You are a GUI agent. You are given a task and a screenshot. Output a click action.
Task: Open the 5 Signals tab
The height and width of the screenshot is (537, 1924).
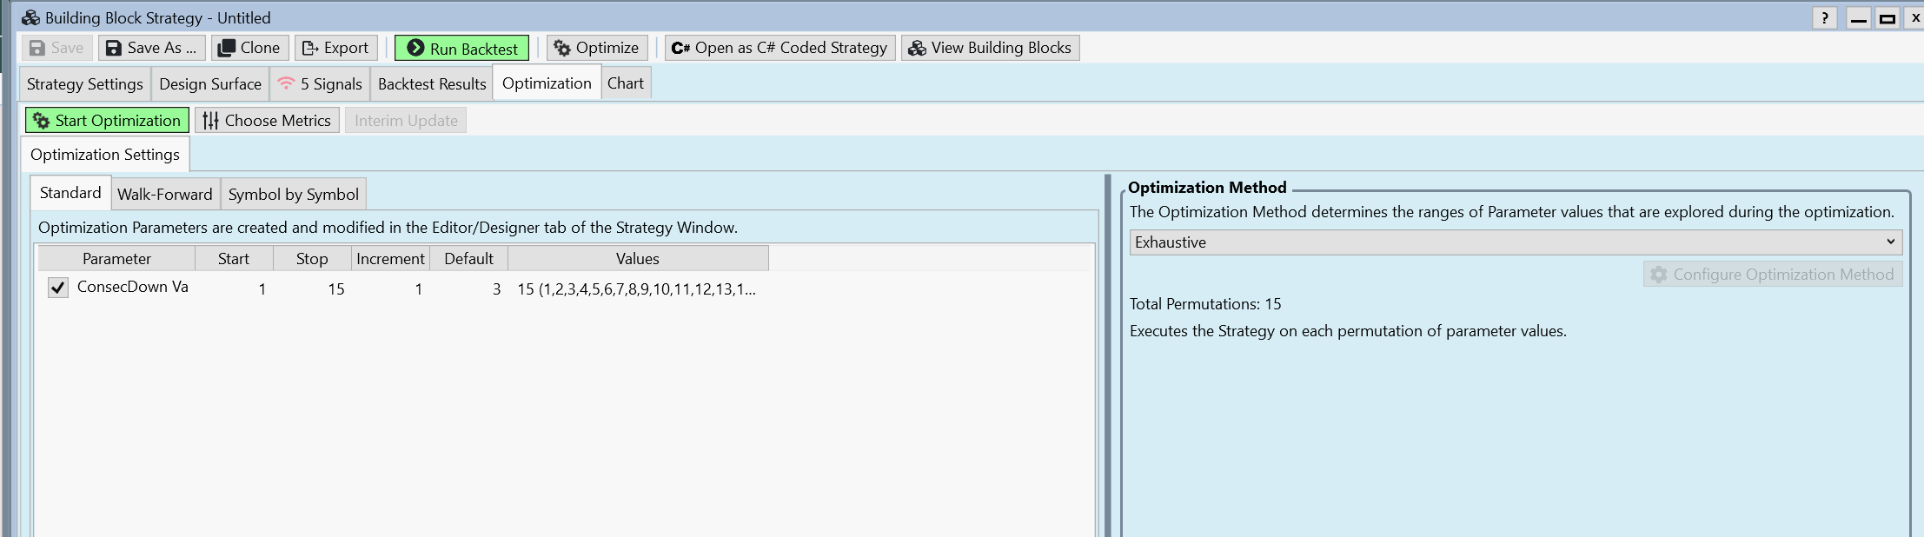click(320, 84)
